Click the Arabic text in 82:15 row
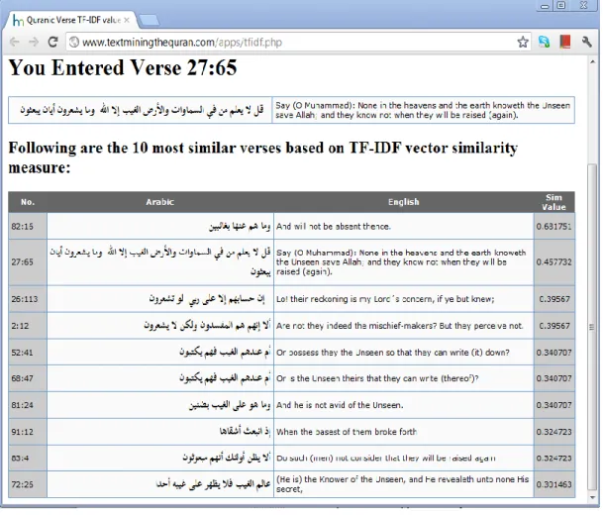 click(x=242, y=228)
